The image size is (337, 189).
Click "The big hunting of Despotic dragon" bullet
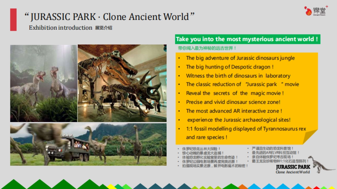pos(229,67)
